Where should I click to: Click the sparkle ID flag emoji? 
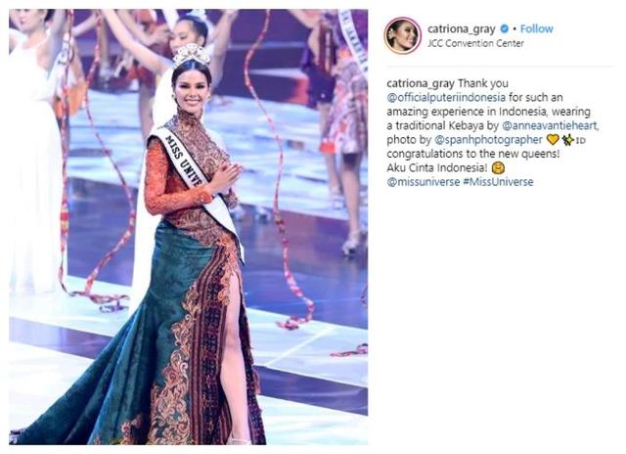(x=573, y=140)
